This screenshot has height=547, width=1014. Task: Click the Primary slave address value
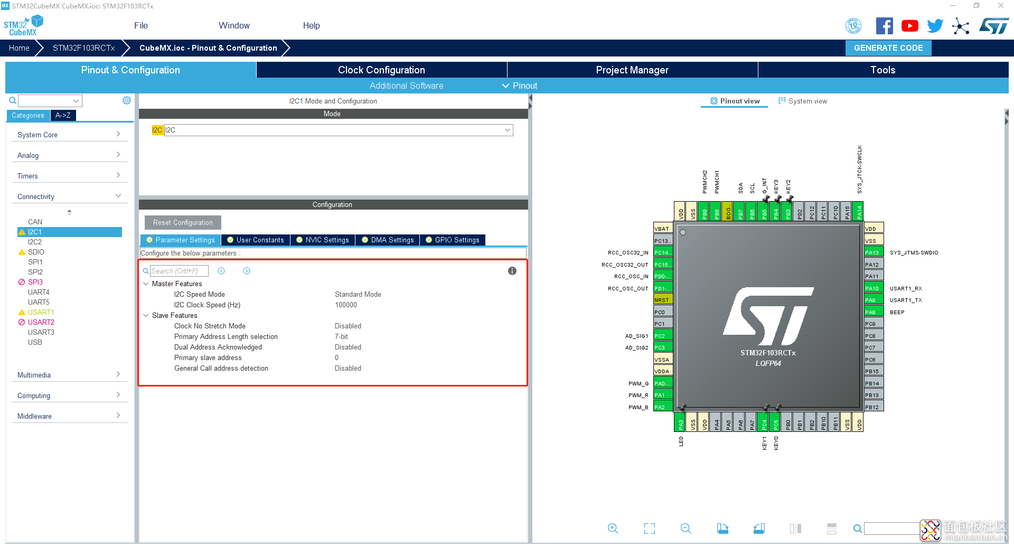pyautogui.click(x=336, y=357)
